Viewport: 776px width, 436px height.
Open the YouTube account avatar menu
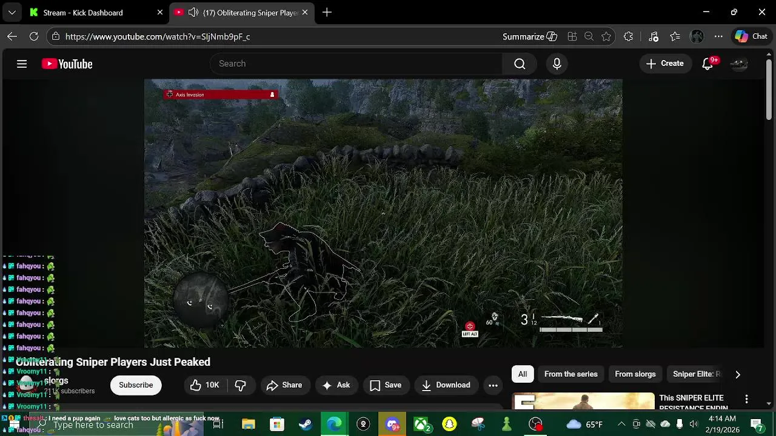pyautogui.click(x=739, y=64)
